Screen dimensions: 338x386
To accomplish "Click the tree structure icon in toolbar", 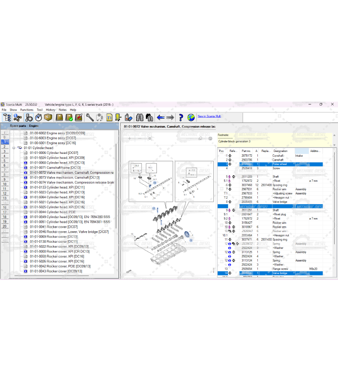I will click(x=7, y=117).
